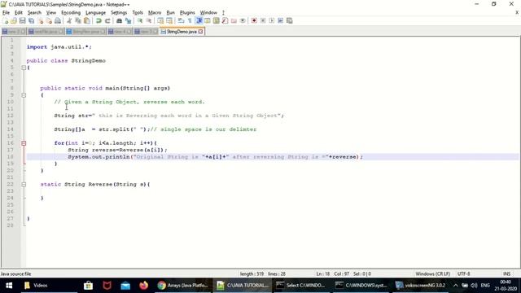Switch to Chrome Arrays taskbar window

(182, 286)
